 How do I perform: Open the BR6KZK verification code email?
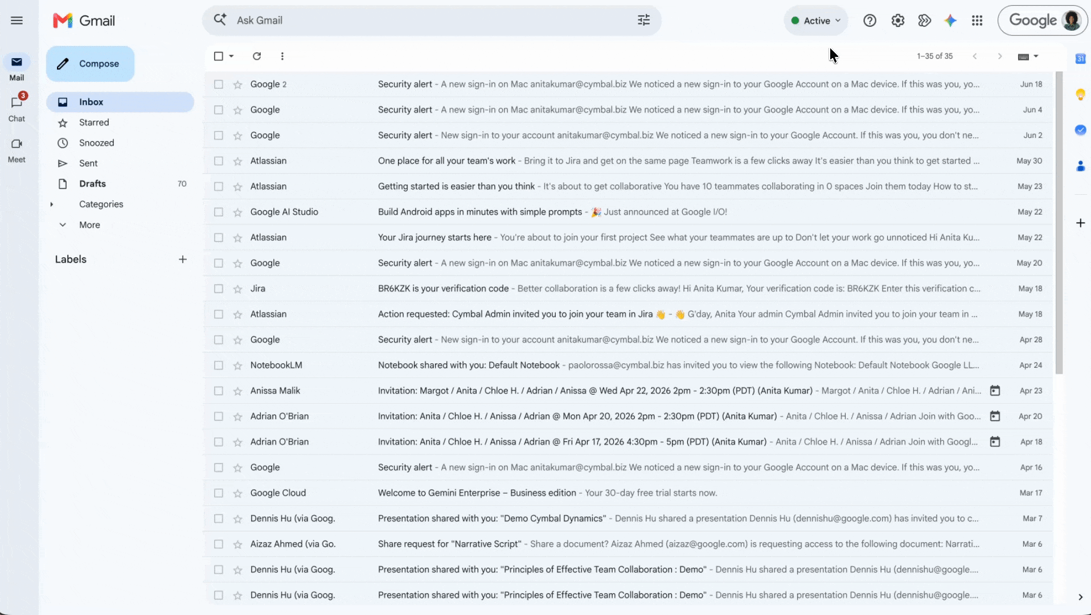click(x=627, y=289)
